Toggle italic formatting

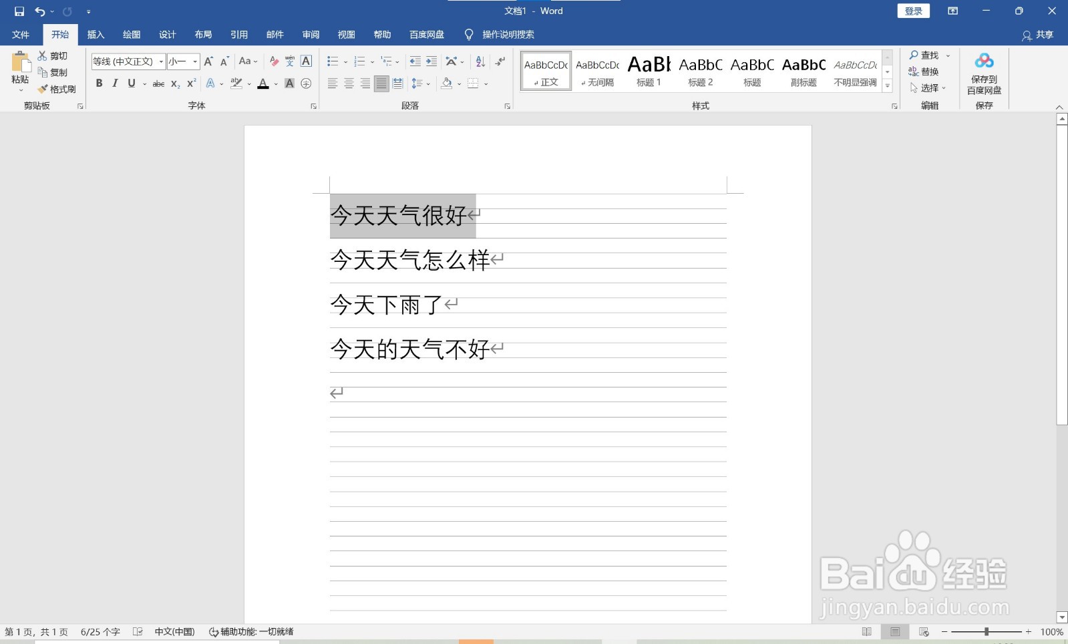tap(115, 84)
